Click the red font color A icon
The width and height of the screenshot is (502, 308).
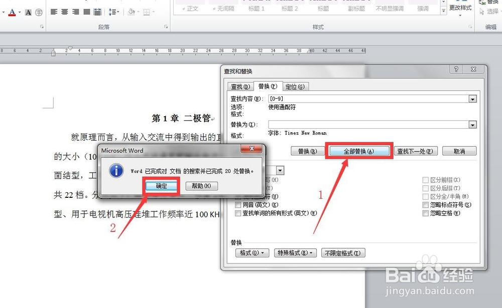point(12,12)
